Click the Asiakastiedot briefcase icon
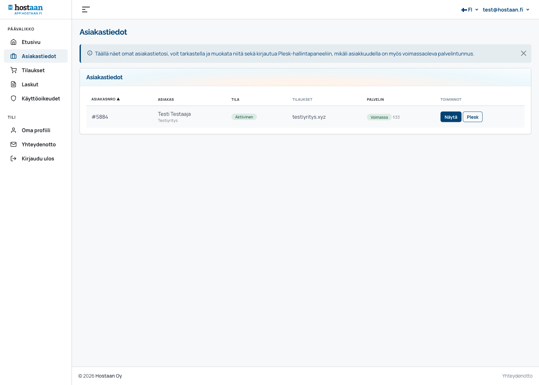539x385 pixels. 13,56
